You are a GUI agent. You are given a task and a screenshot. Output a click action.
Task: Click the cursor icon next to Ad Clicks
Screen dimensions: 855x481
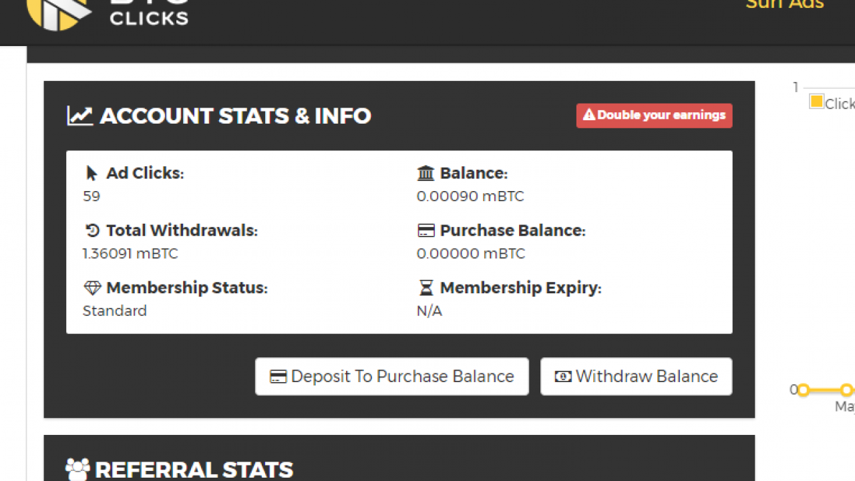click(x=92, y=174)
